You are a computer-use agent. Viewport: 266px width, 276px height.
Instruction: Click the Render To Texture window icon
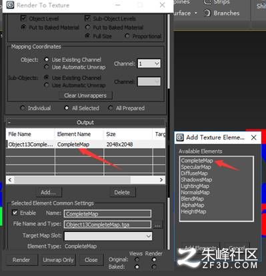coord(10,5)
